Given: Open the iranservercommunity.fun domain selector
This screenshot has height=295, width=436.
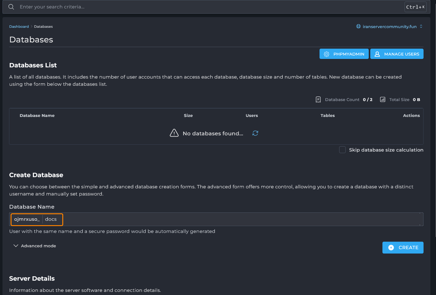Looking at the screenshot, I should tap(389, 27).
